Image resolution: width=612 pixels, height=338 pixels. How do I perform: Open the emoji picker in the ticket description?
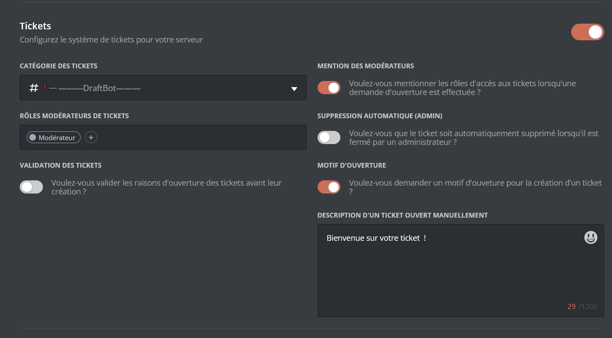pyautogui.click(x=591, y=237)
